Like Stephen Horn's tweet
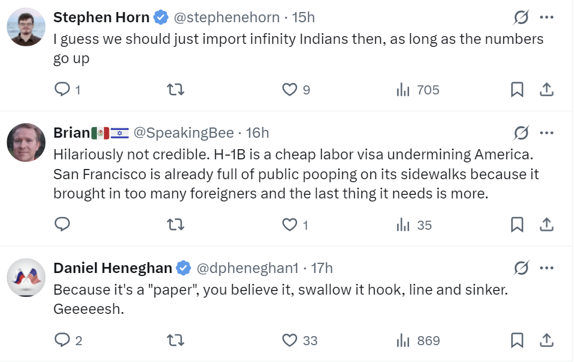Image resolution: width=575 pixels, height=362 pixels. pos(290,90)
